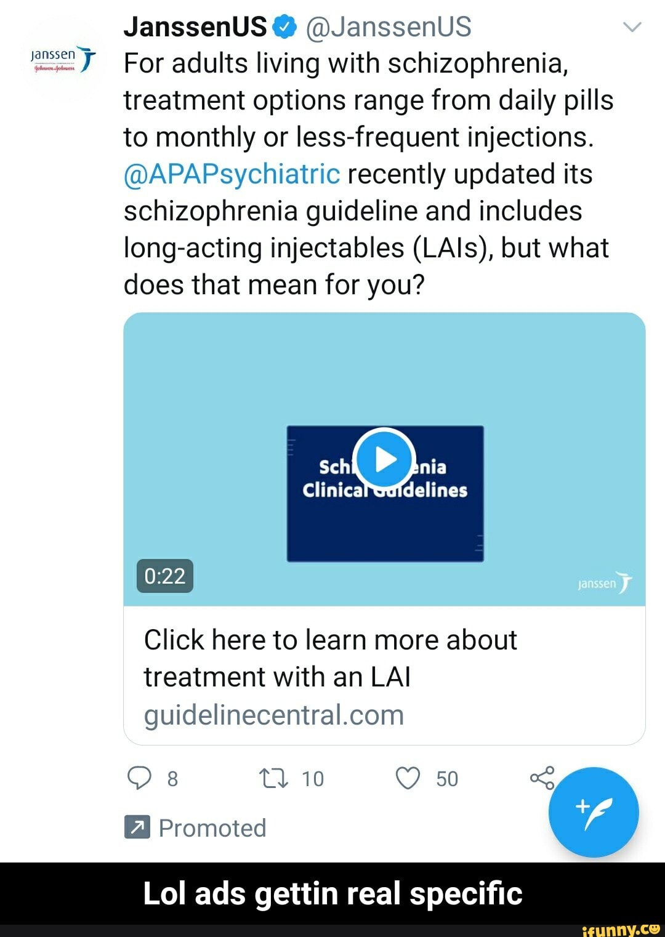Click the JanssenUS display name
The height and width of the screenshot is (937, 665).
[x=195, y=27]
